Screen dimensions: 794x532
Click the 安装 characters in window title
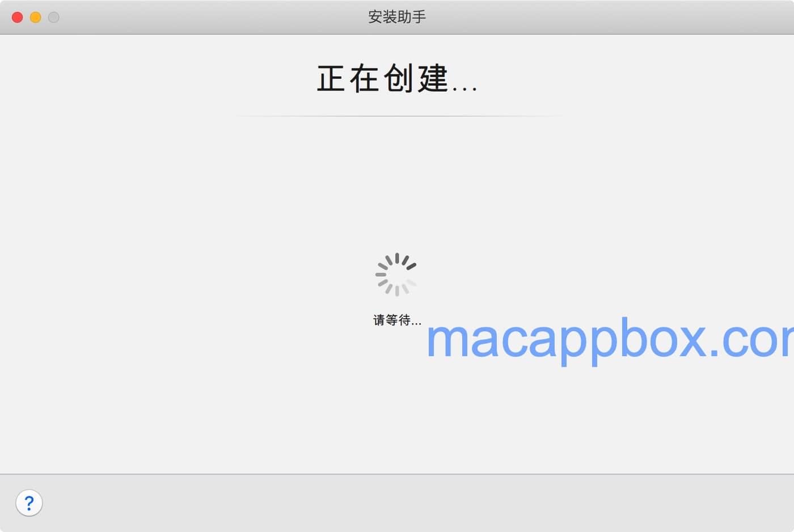pyautogui.click(x=383, y=17)
